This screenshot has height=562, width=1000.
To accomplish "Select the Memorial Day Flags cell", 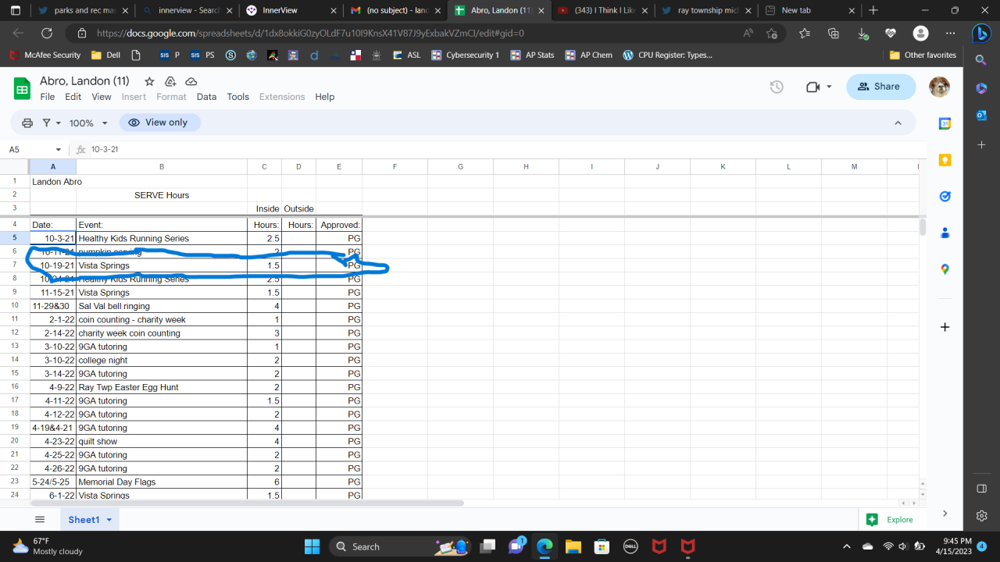I will 162,482.
